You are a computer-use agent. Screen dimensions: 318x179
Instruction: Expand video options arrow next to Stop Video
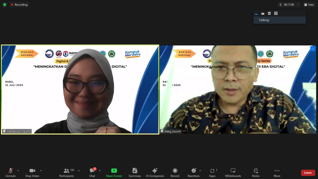coord(41,171)
